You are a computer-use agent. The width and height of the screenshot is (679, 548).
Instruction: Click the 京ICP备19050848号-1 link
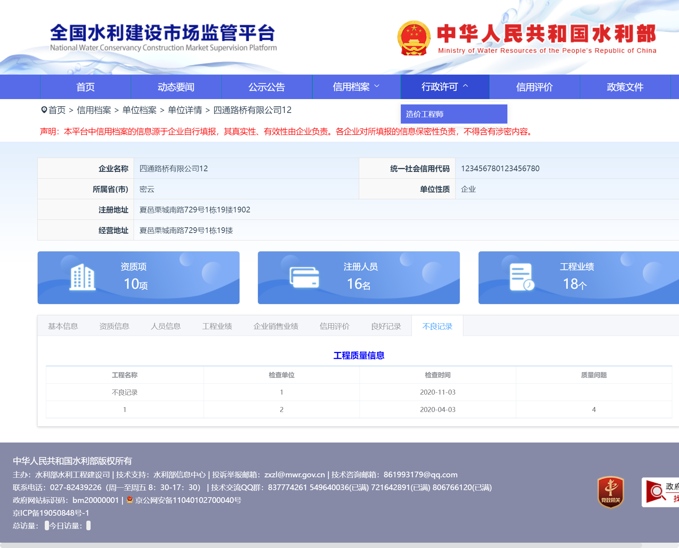(x=51, y=513)
